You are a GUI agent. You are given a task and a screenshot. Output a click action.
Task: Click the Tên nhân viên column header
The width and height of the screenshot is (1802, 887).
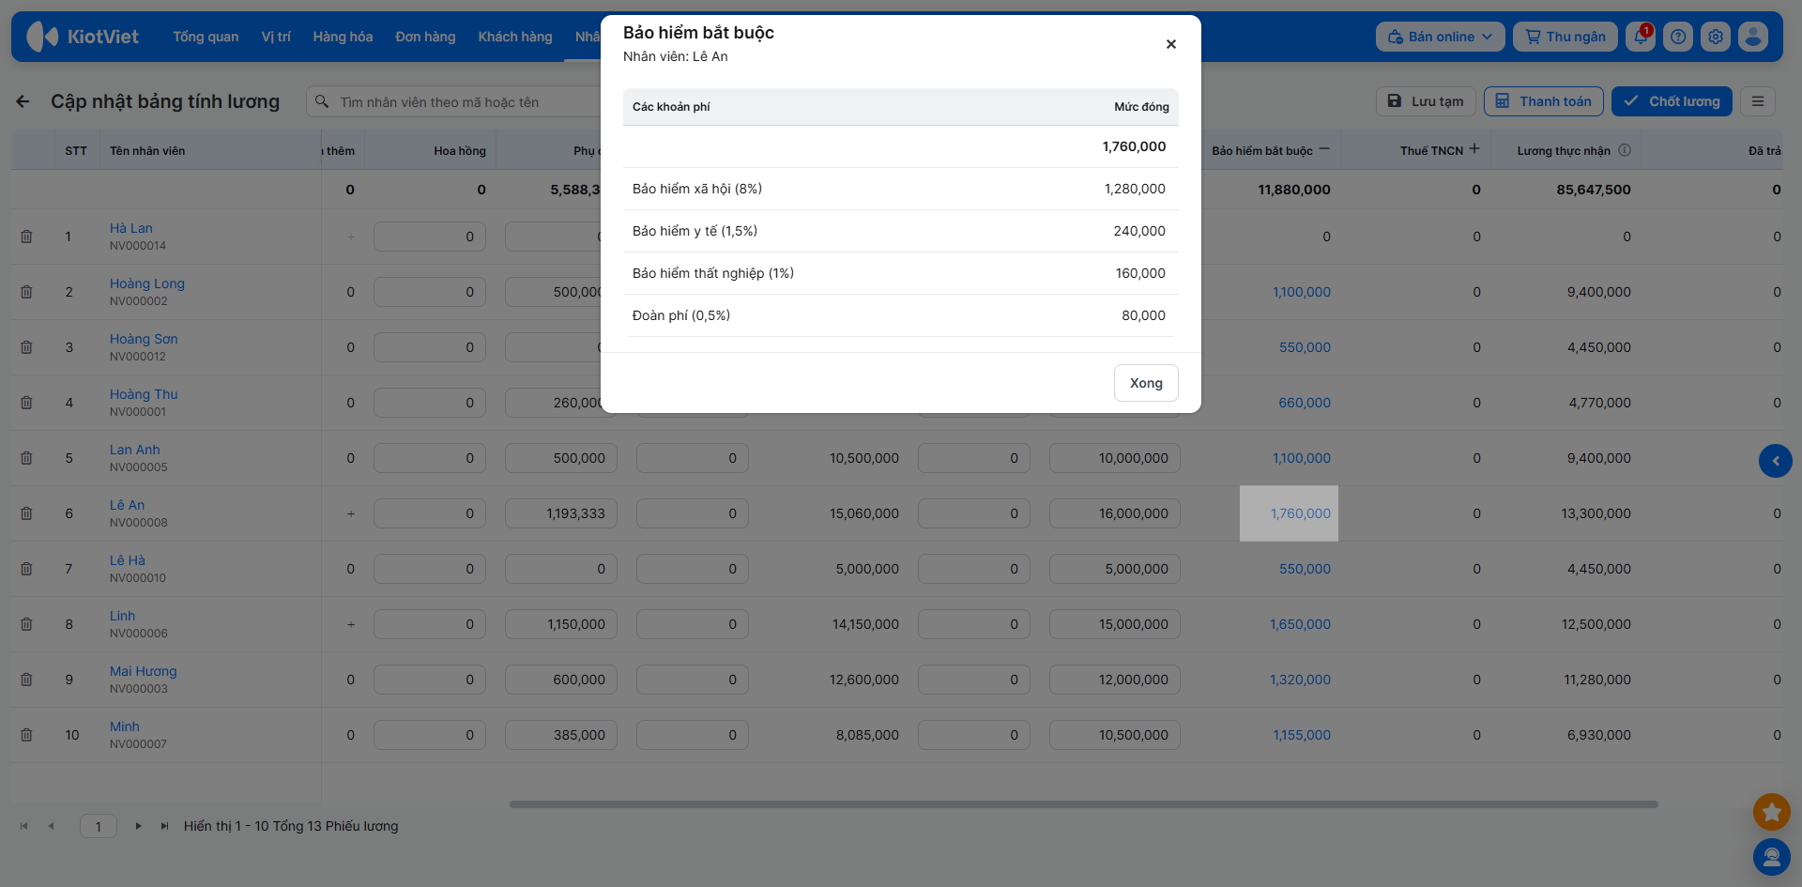point(147,151)
